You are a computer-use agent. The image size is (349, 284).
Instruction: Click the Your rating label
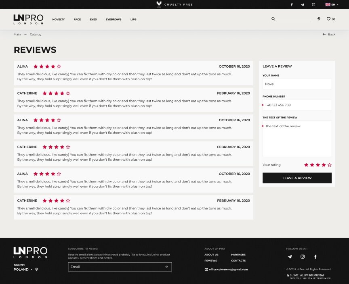click(271, 165)
